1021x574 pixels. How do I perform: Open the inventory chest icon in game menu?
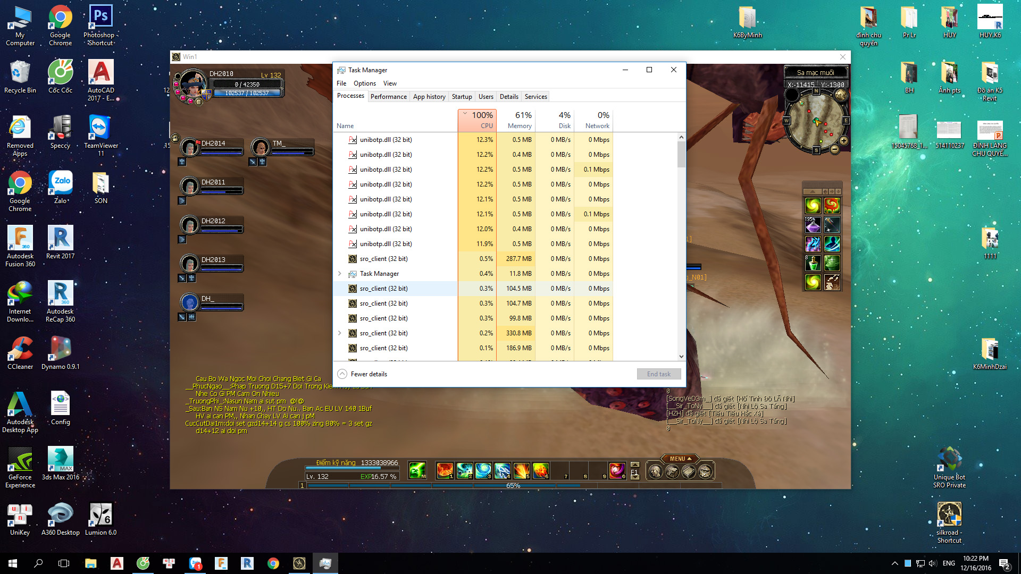pyautogui.click(x=672, y=471)
